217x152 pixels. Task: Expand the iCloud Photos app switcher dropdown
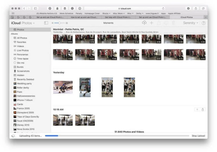click(x=23, y=23)
